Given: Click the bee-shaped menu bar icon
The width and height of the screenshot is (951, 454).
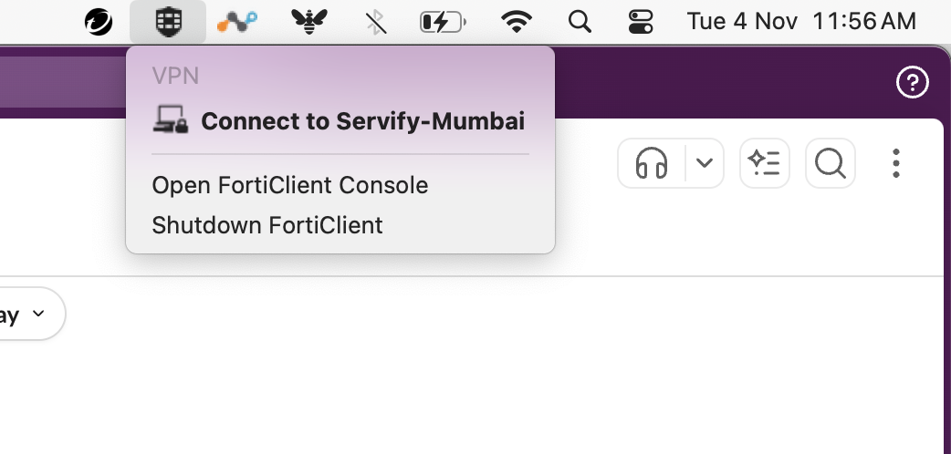Looking at the screenshot, I should coord(309,22).
